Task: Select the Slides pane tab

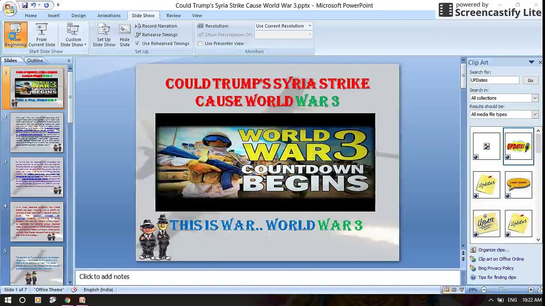Action: (11, 60)
